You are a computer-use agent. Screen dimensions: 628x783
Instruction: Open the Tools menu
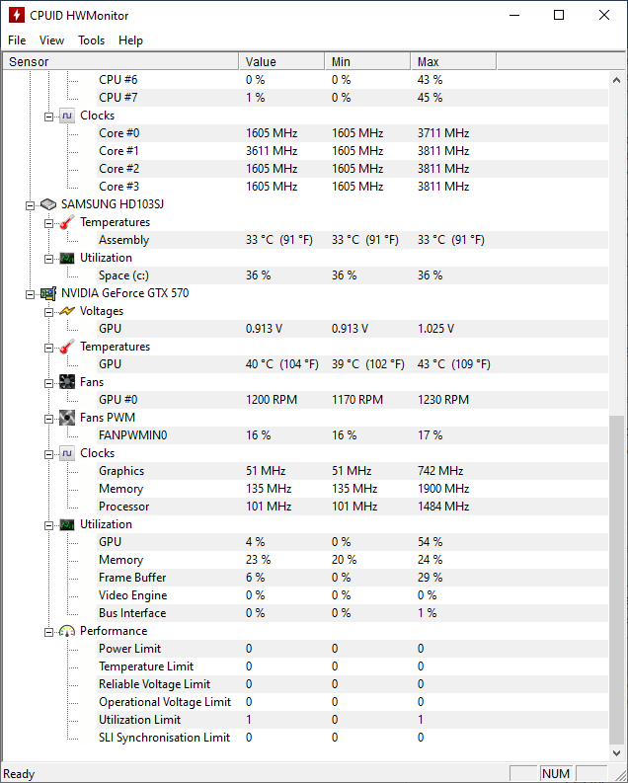pyautogui.click(x=92, y=40)
